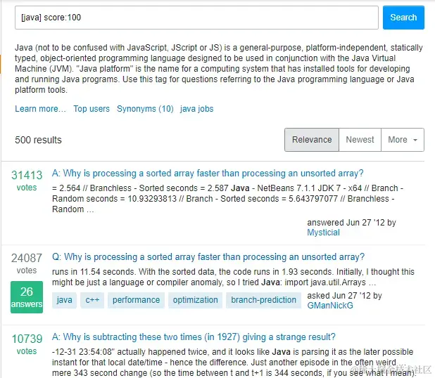Click the Java tag description paragraph
The image size is (435, 378).
tap(219, 69)
